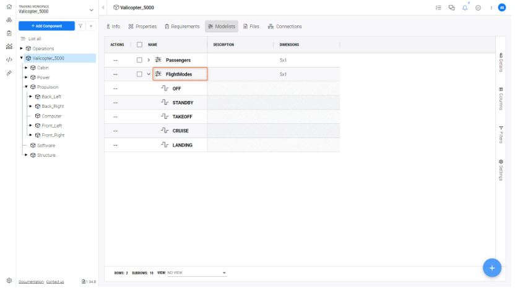
Task: Select Software in the component tree
Action: point(46,146)
